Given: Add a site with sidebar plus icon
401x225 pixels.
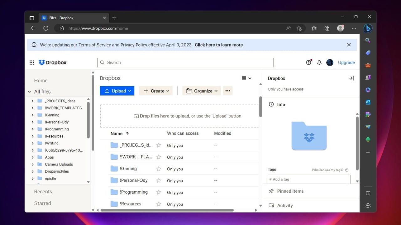Looking at the screenshot, I should [368, 153].
